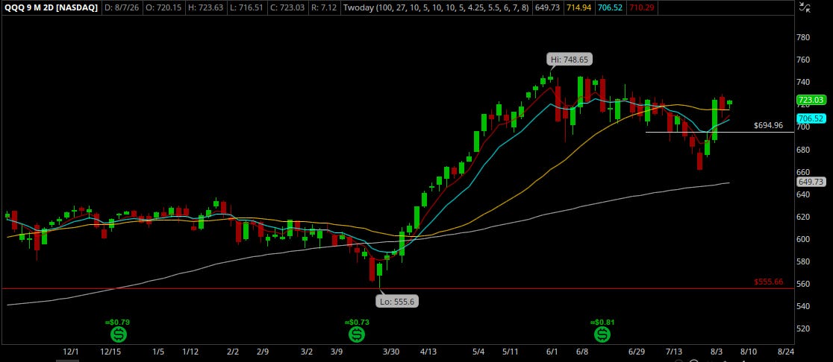
Task: Click the 520 price axis label
Action: (x=803, y=328)
